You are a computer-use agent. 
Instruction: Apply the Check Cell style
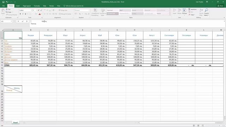pos(112,13)
